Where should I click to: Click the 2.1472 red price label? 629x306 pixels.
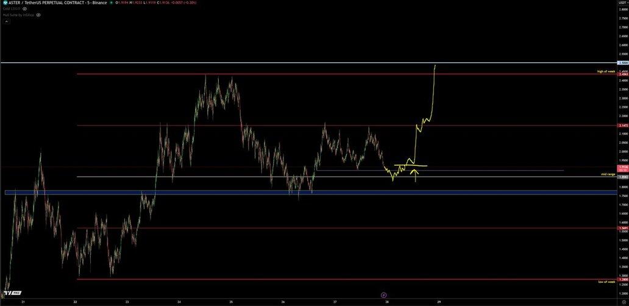click(622, 126)
